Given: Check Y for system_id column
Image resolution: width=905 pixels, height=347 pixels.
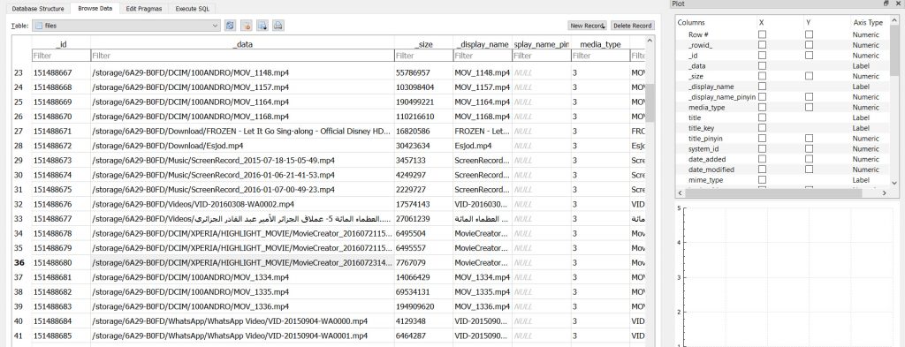Looking at the screenshot, I should (810, 148).
